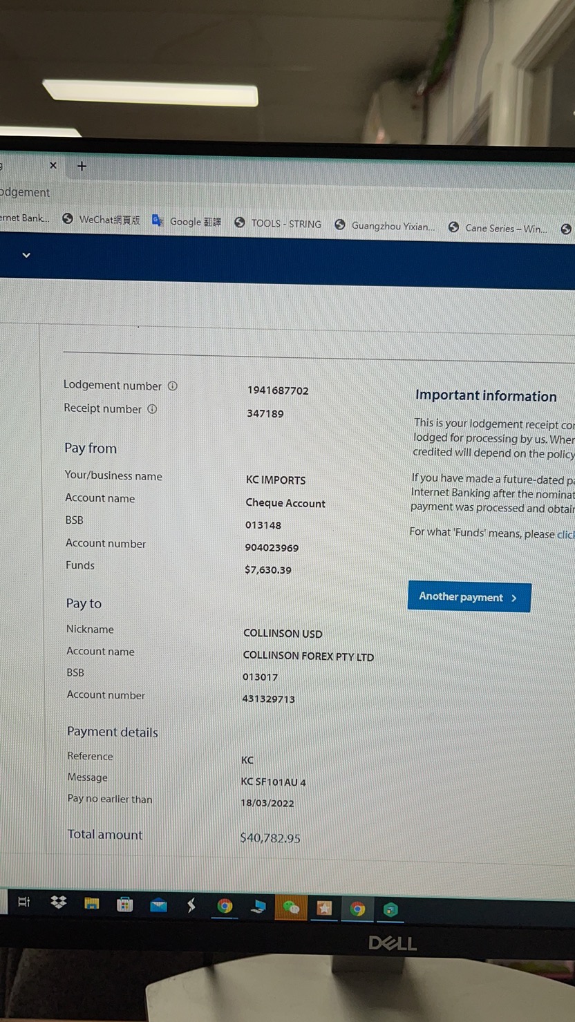Open Task View from the taskbar
575x1022 pixels.
[x=23, y=902]
